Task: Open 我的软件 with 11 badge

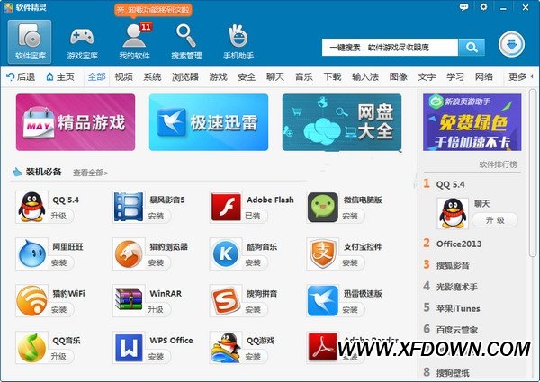Action: click(135, 41)
